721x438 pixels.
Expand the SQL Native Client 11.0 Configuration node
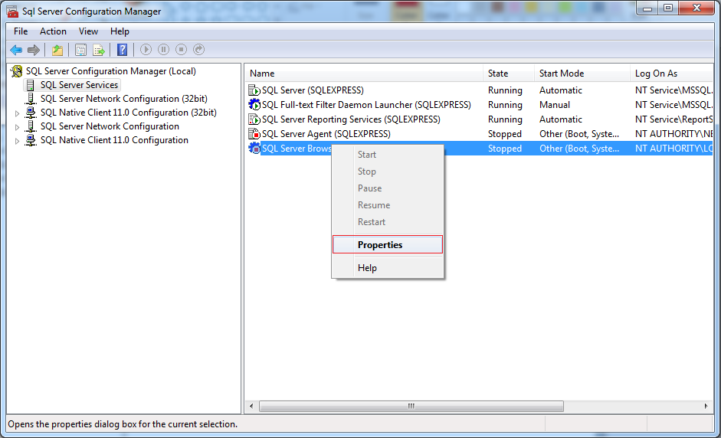point(17,141)
